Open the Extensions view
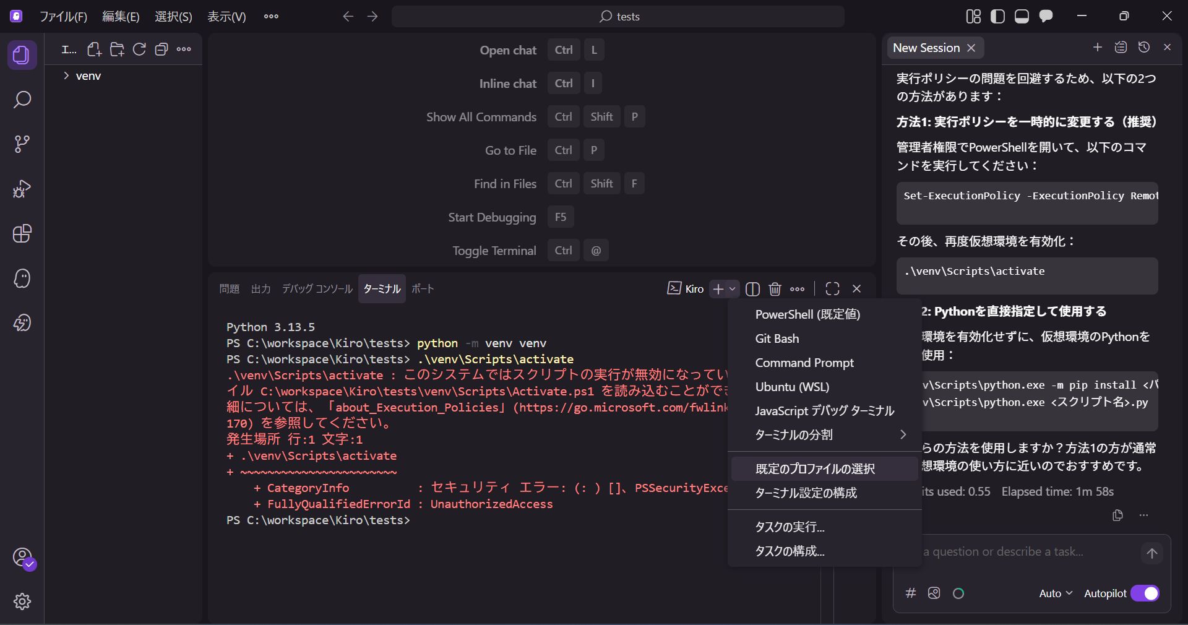The image size is (1188, 625). point(22,233)
